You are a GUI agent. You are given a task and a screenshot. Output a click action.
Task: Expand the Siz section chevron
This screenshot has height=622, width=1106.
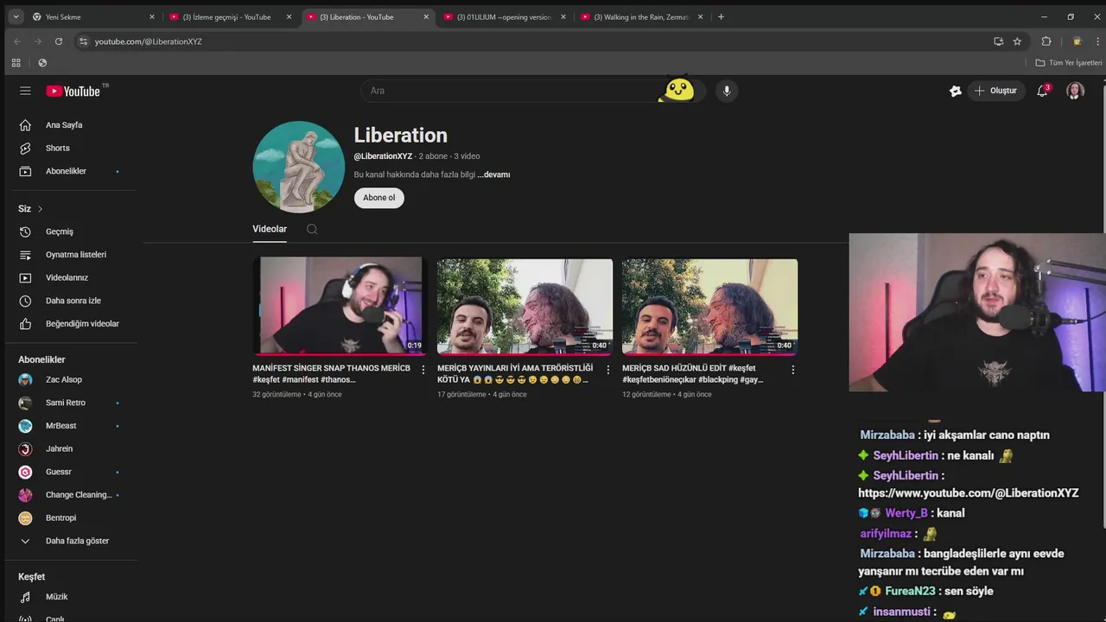click(x=40, y=209)
